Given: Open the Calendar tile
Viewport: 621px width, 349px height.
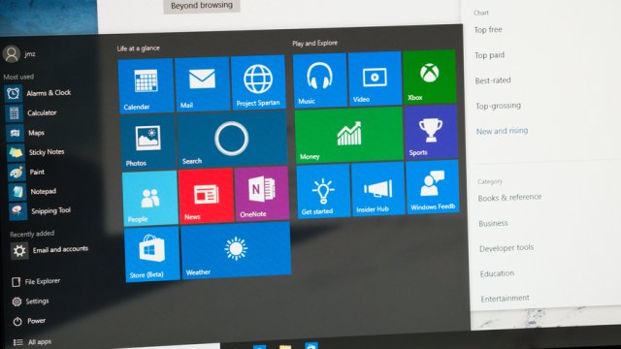Looking at the screenshot, I should 146,85.
